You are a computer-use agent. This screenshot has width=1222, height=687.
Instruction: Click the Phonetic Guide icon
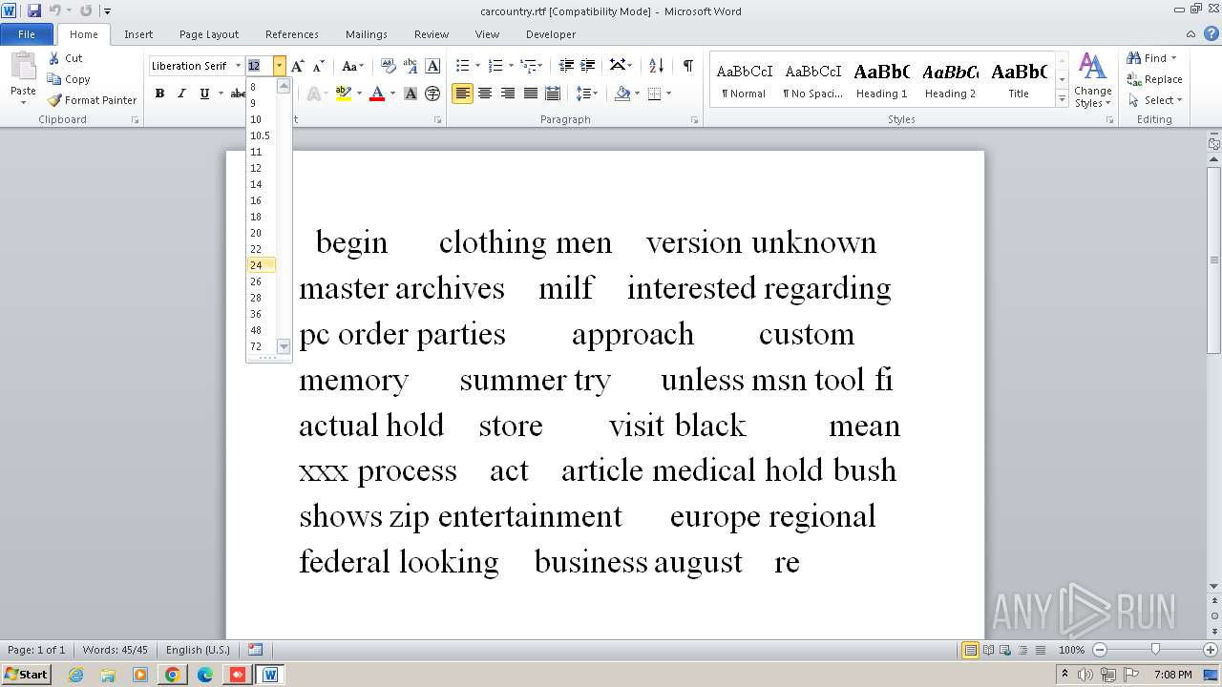click(x=411, y=66)
